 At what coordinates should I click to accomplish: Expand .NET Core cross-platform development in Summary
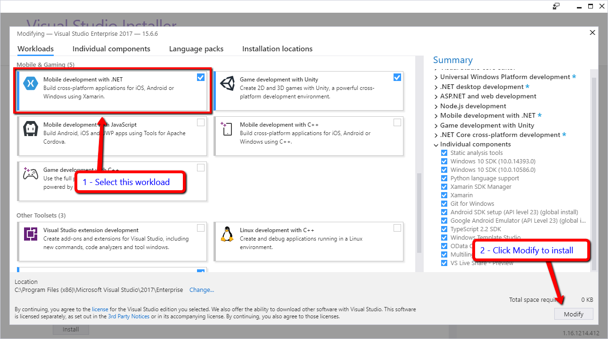click(x=436, y=135)
